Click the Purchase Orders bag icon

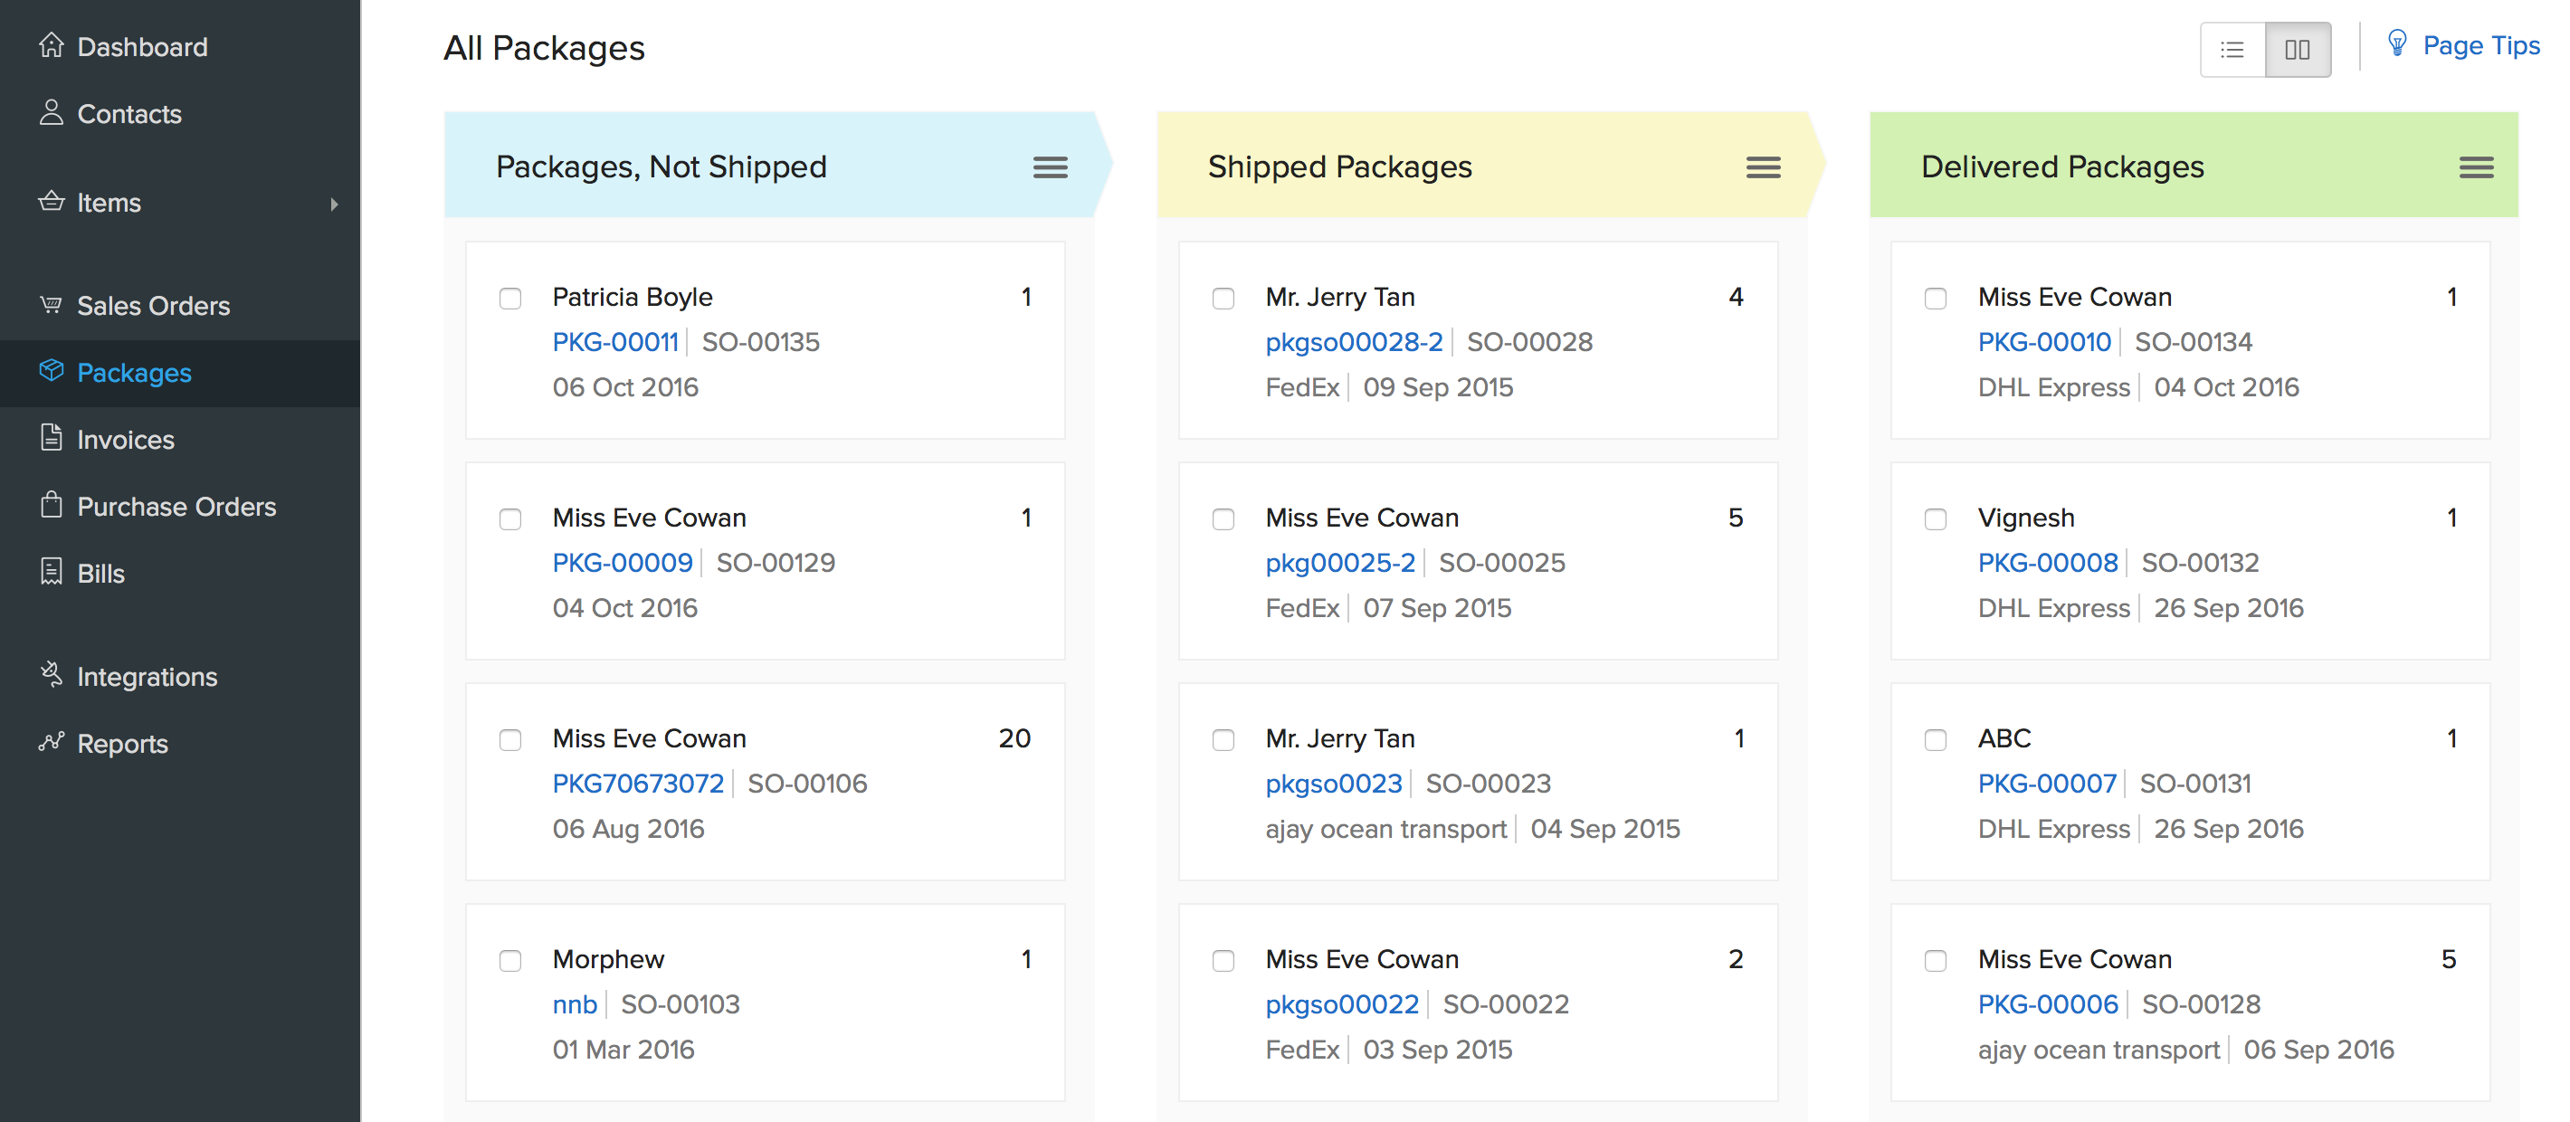(x=51, y=505)
